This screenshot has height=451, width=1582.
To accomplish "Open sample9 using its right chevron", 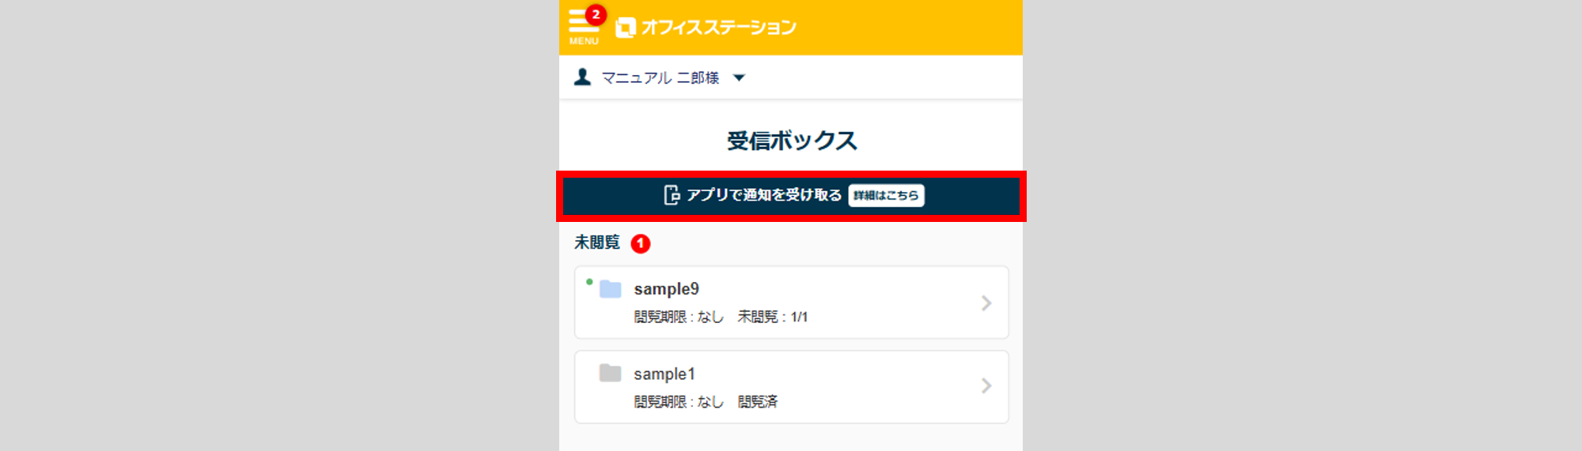I will coord(986,303).
